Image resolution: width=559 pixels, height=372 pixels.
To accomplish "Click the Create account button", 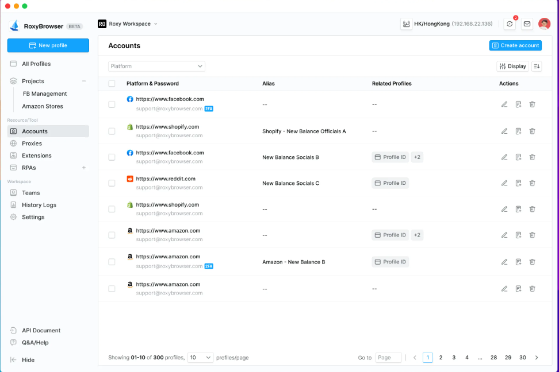I will [x=515, y=45].
